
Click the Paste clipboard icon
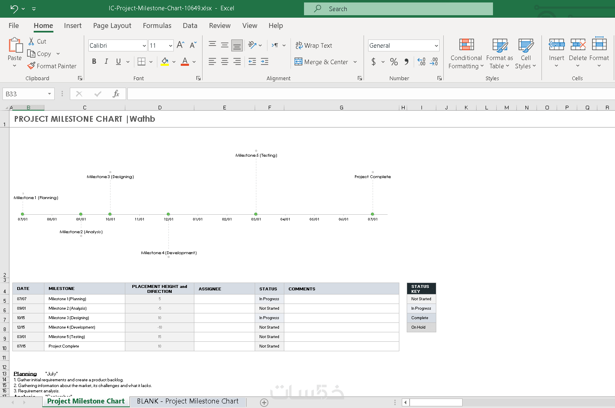coord(15,45)
